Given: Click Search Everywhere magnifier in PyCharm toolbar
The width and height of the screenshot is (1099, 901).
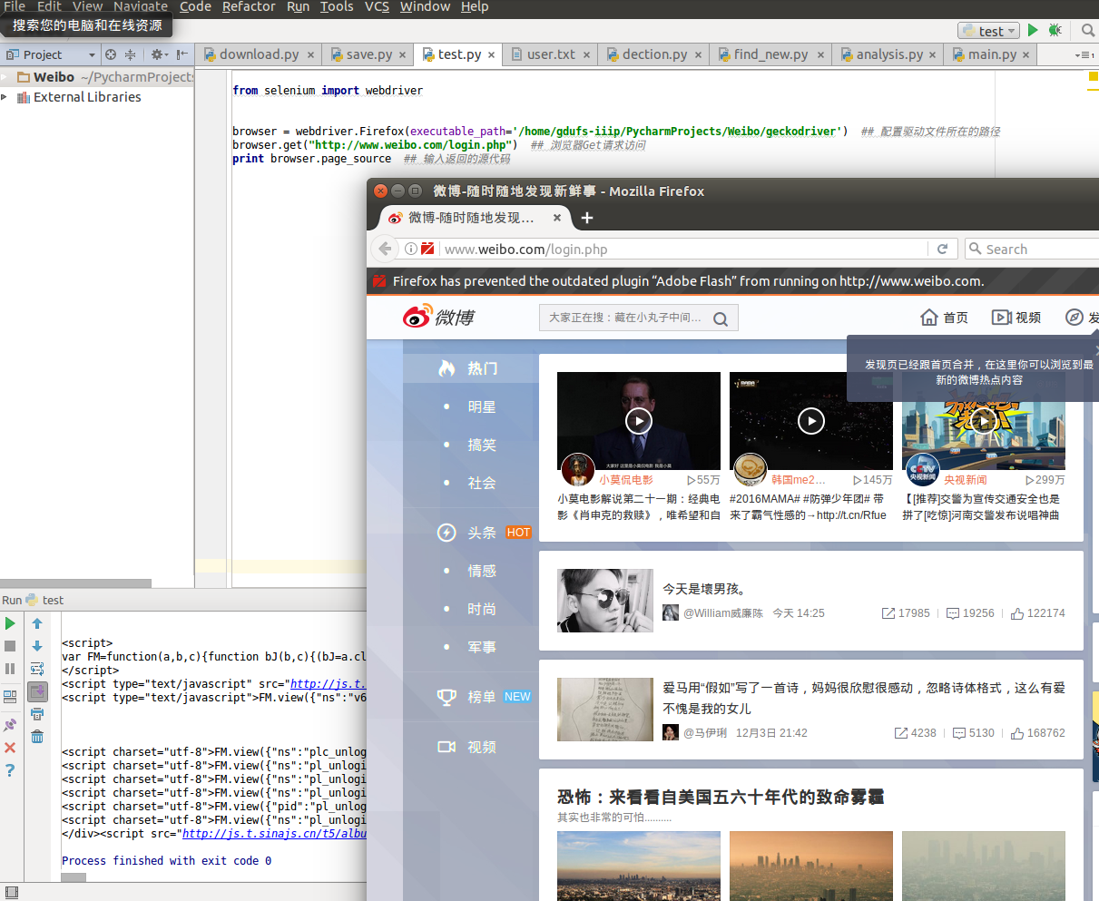Looking at the screenshot, I should [x=1088, y=30].
